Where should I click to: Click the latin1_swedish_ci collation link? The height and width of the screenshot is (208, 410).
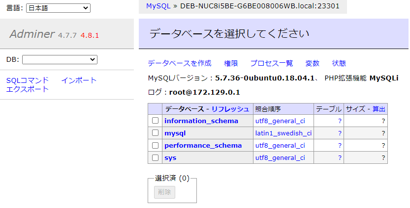[x=283, y=133]
